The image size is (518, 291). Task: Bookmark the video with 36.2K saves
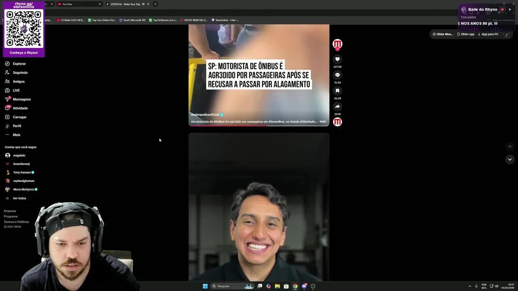point(338,91)
